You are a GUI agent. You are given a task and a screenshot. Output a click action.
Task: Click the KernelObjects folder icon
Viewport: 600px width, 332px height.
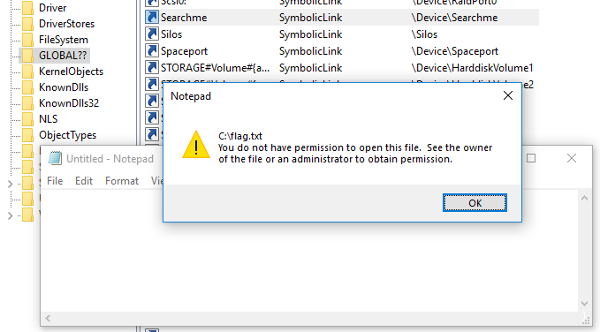tap(27, 72)
